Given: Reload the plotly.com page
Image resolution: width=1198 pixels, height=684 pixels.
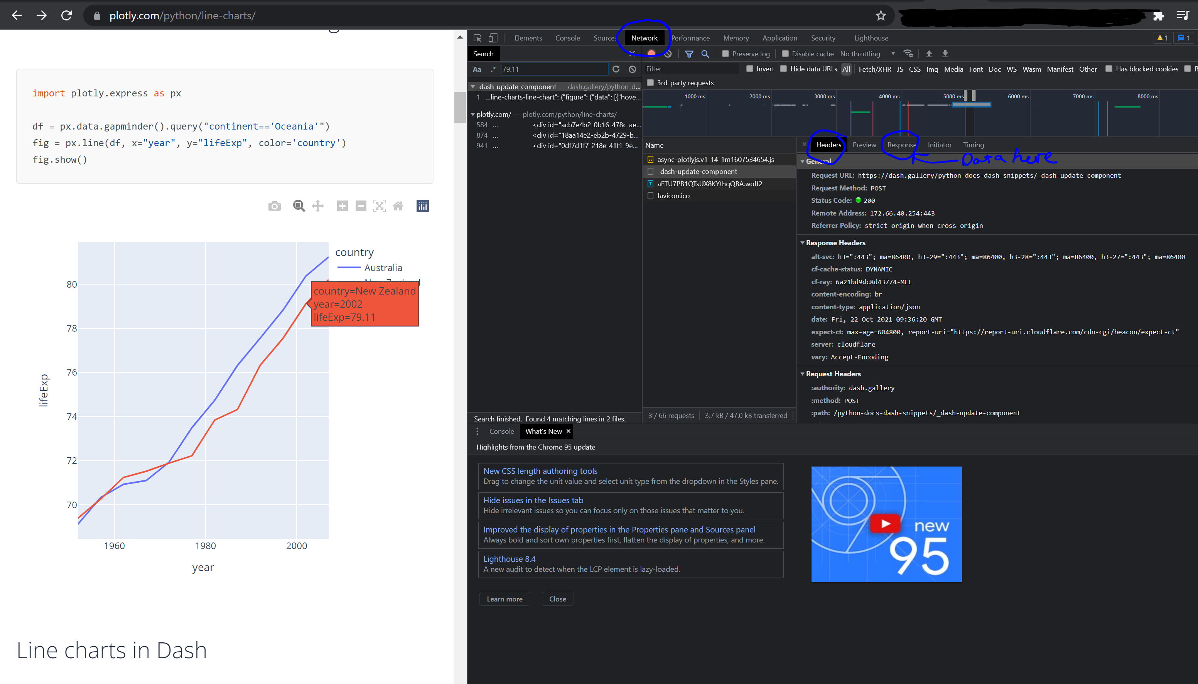Looking at the screenshot, I should click(67, 15).
